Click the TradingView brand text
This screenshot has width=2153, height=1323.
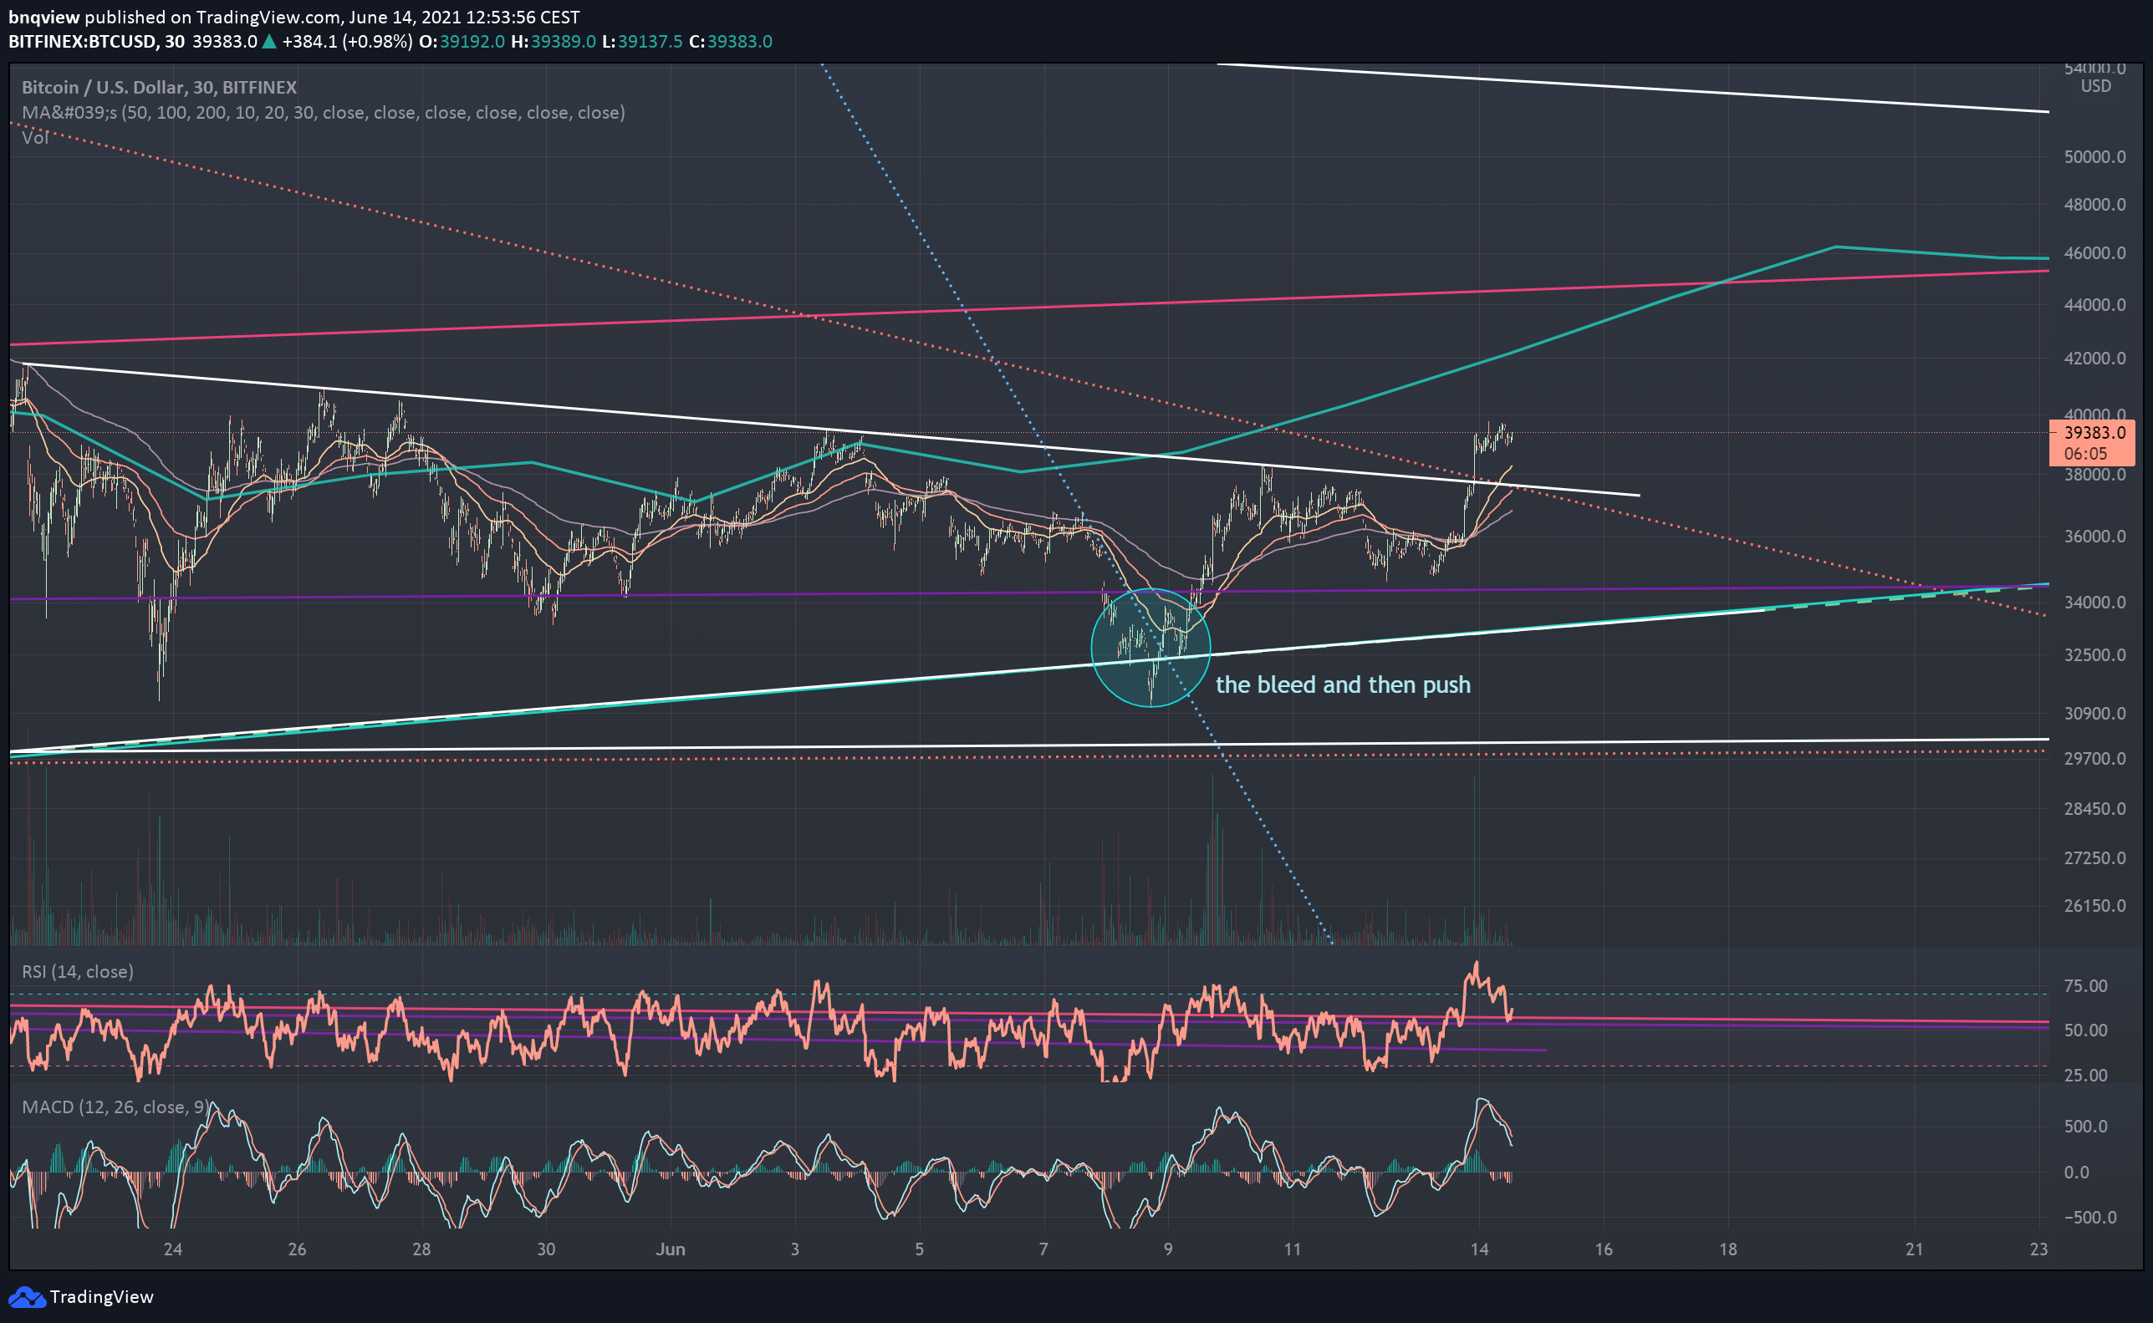(101, 1297)
